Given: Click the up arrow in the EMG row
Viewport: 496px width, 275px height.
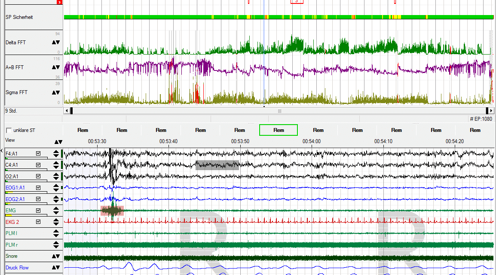Looking at the screenshot, I should pos(56,208).
